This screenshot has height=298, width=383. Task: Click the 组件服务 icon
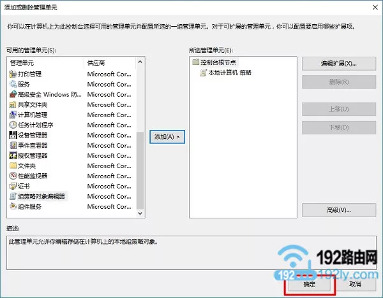click(x=13, y=206)
